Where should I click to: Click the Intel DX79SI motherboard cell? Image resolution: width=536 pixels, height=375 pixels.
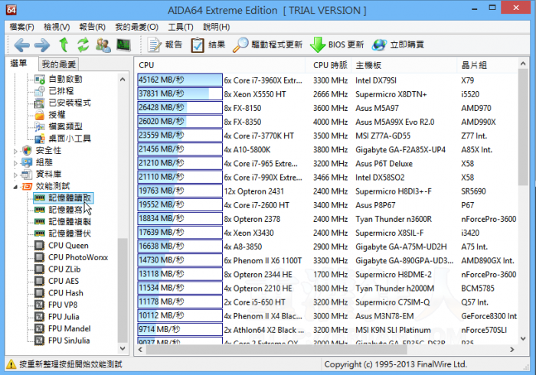(x=376, y=80)
